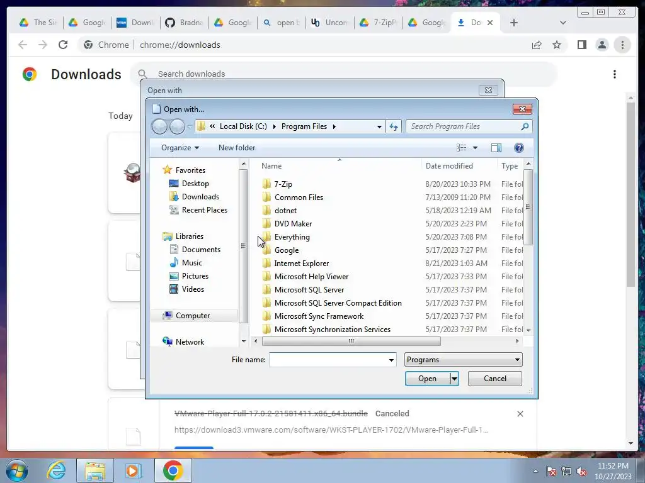Click the file list horizontal scrollbar
Image resolution: width=645 pixels, height=483 pixels.
(351, 341)
